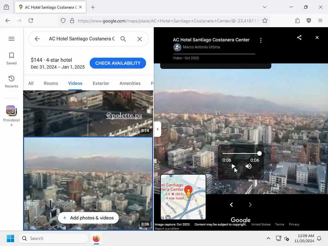Go to next media item
The image size is (328, 246).
[x=250, y=205]
